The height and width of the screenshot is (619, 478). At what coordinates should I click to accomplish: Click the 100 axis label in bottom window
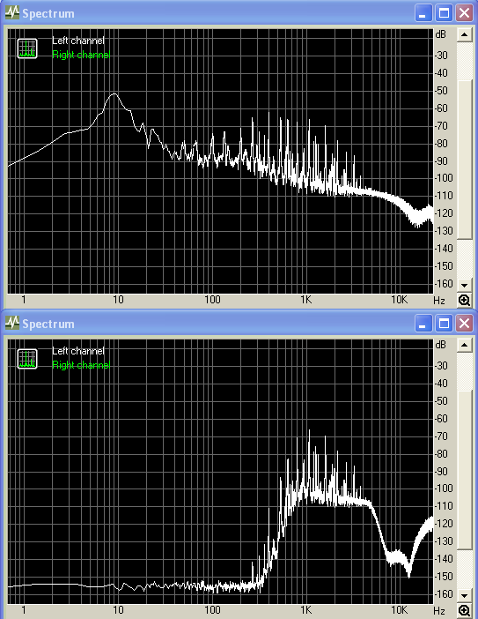coord(212,610)
